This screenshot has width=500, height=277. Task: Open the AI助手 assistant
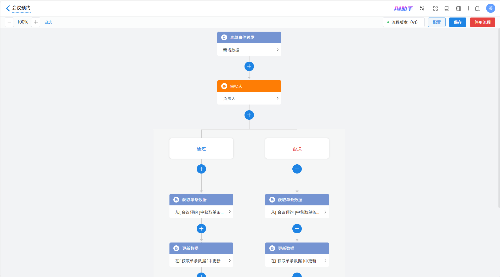click(x=403, y=8)
